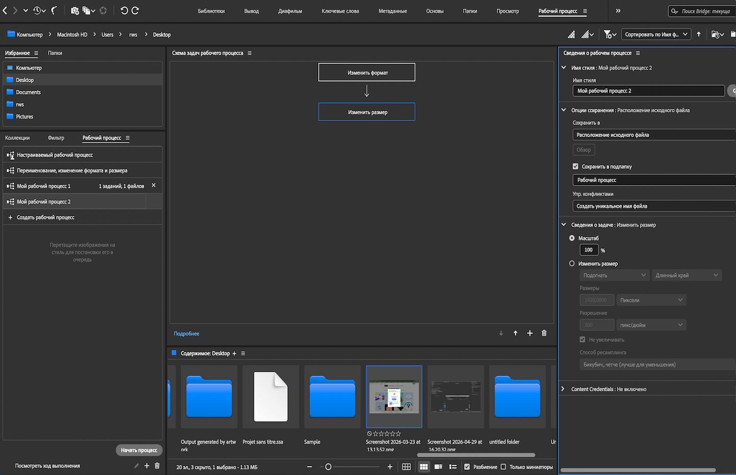
Task: Delete the selected task with trash icon
Action: [544, 333]
